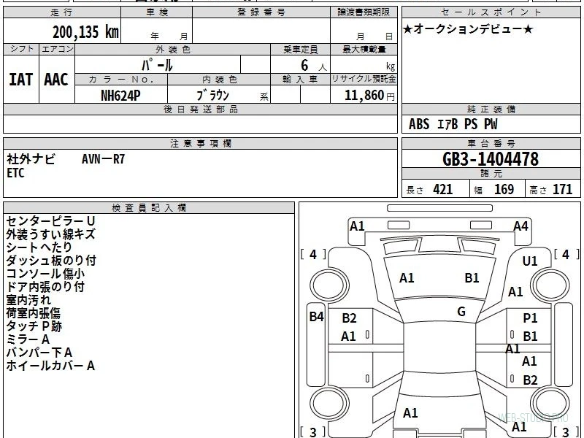Select the 後日発送部品 header
Image resolution: width=584 pixels, height=438 pixels.
(x=200, y=109)
